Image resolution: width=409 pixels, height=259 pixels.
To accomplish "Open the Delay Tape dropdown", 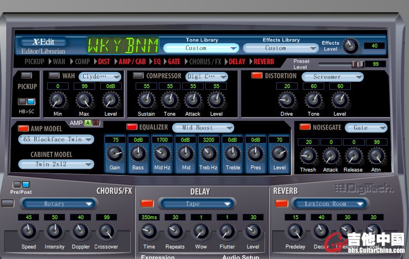I will (197, 204).
